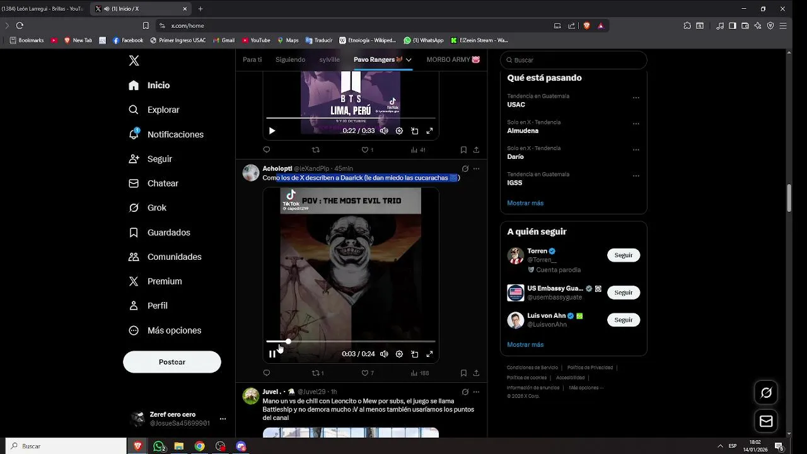Open Brave Leo AI sparkle icon

758,26
